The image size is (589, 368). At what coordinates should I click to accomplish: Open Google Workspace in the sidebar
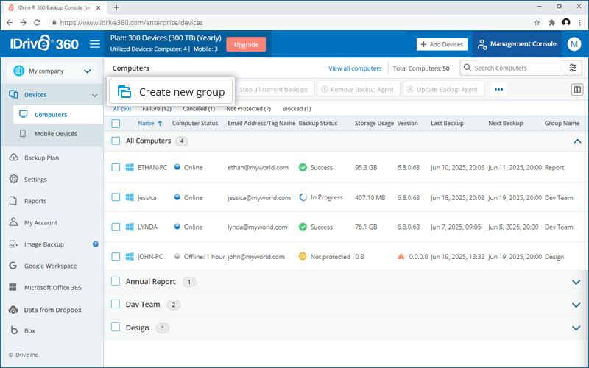tap(50, 266)
